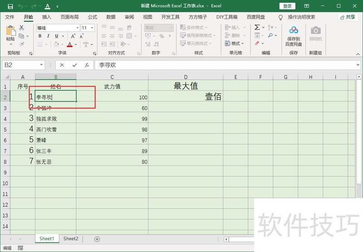363x252 pixels.
Task: Open the fill color dropdown arrow
Action: click(x=62, y=44)
